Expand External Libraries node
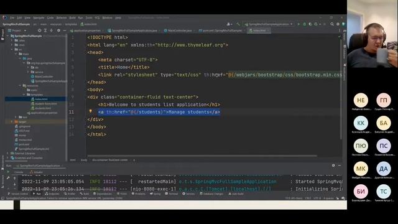Viewport: 398px width, 224px height. coord(7,154)
